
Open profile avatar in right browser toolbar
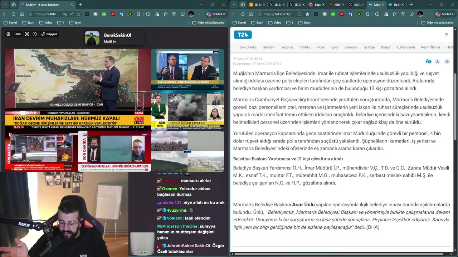(420, 14)
